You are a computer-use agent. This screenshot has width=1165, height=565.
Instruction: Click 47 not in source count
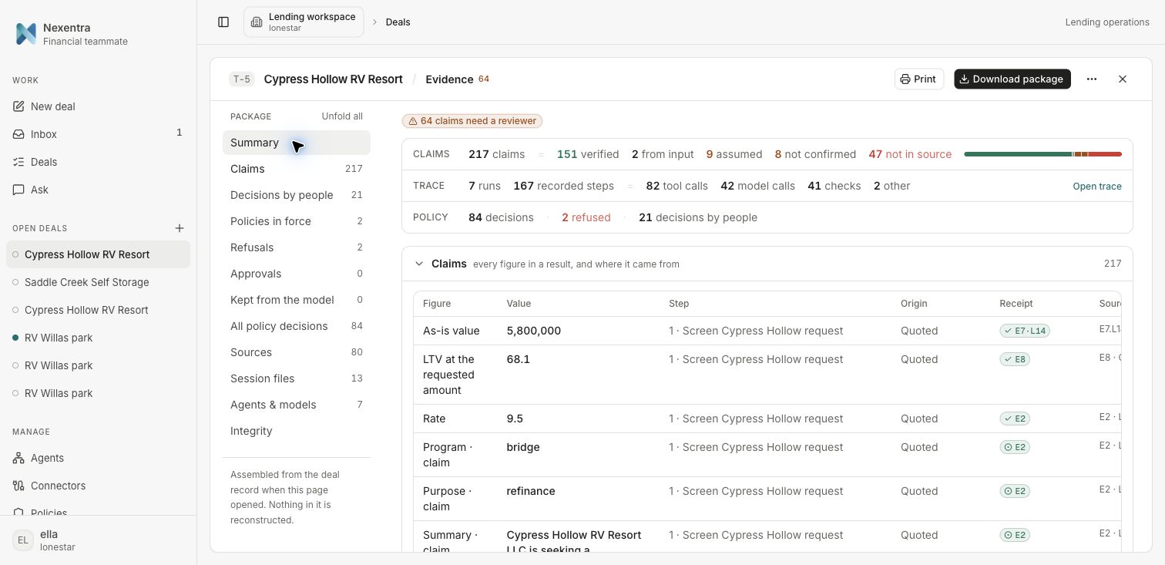tap(910, 154)
